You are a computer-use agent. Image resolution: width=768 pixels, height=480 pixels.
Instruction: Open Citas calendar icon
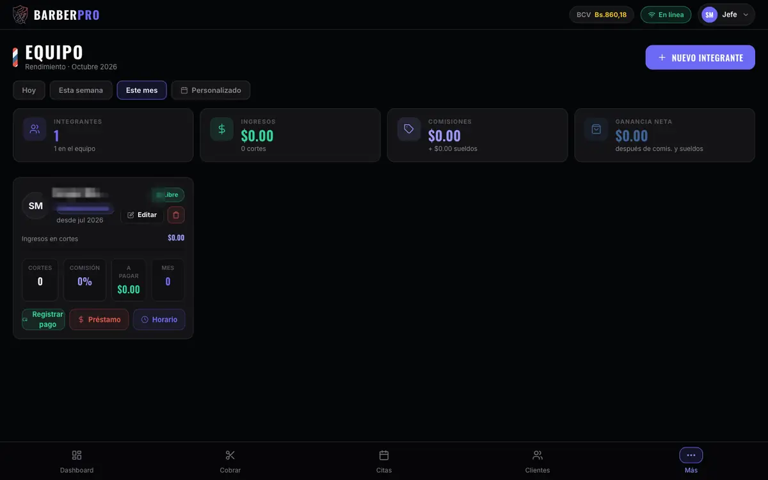click(x=384, y=455)
